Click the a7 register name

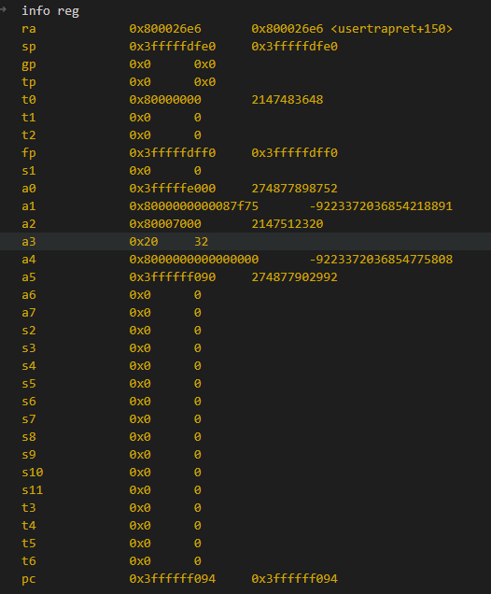[x=29, y=313]
